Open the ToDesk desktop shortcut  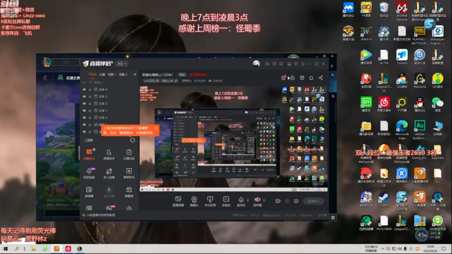402,57
